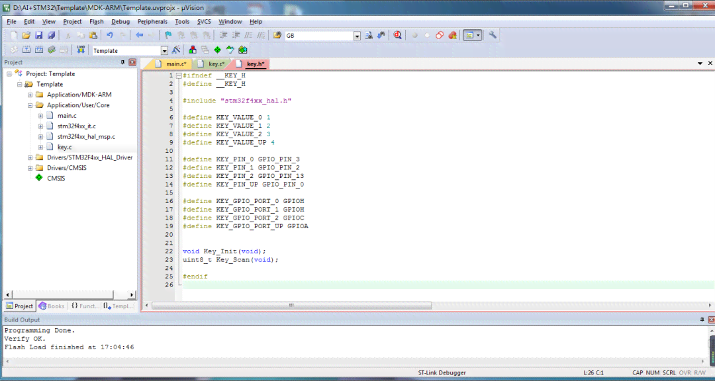Click the Open file toolbar icon

coord(26,35)
